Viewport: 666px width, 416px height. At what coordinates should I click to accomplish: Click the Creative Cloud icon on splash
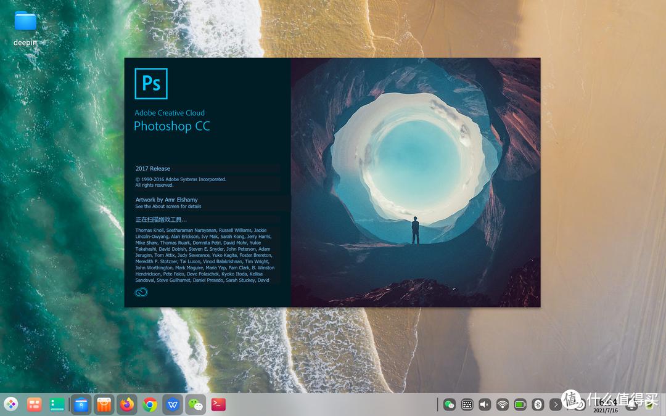[x=141, y=292]
